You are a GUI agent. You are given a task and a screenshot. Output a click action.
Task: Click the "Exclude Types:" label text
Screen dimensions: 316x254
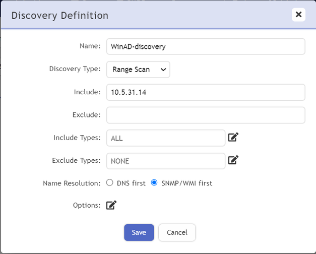(x=76, y=160)
